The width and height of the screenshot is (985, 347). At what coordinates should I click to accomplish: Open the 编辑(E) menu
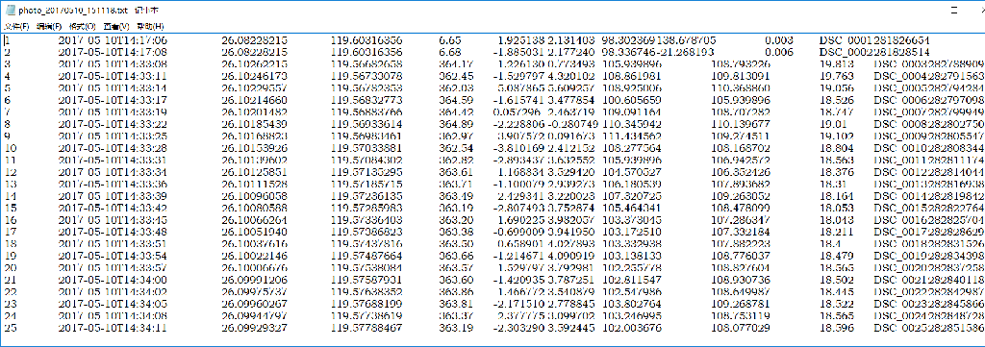tap(49, 26)
